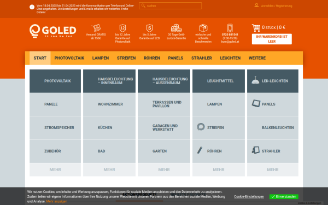Open the Wohnzimmer tile

point(109,104)
